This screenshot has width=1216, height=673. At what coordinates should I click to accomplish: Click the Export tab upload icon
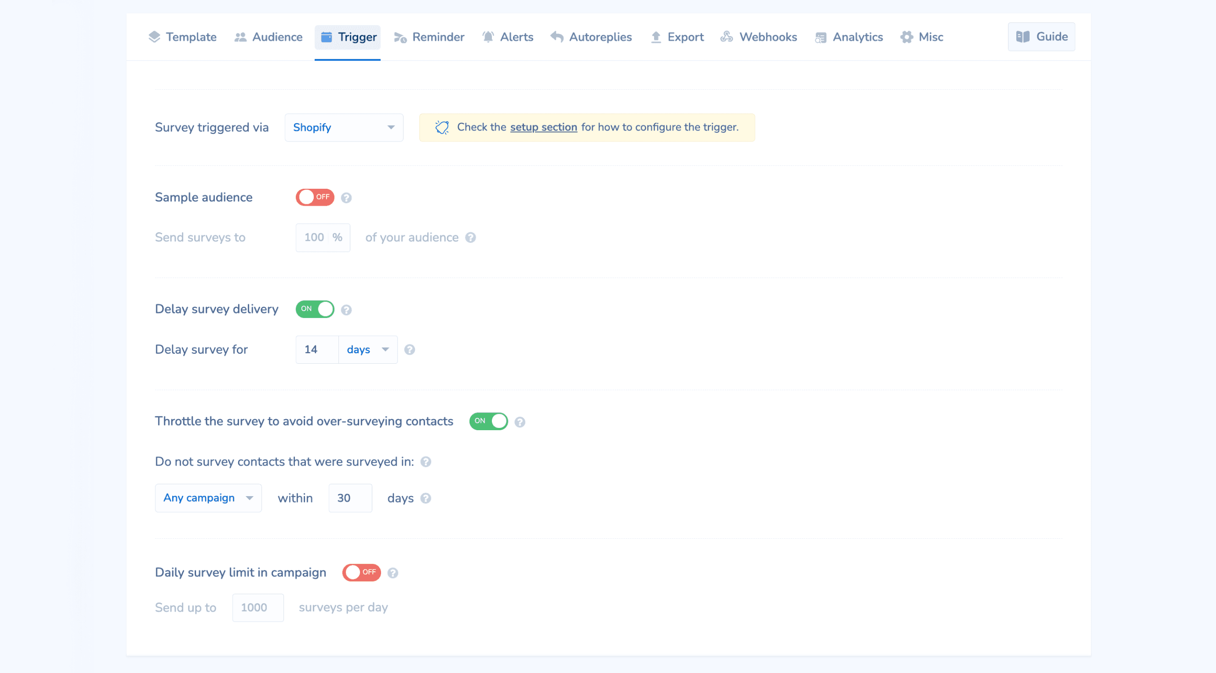pyautogui.click(x=656, y=37)
